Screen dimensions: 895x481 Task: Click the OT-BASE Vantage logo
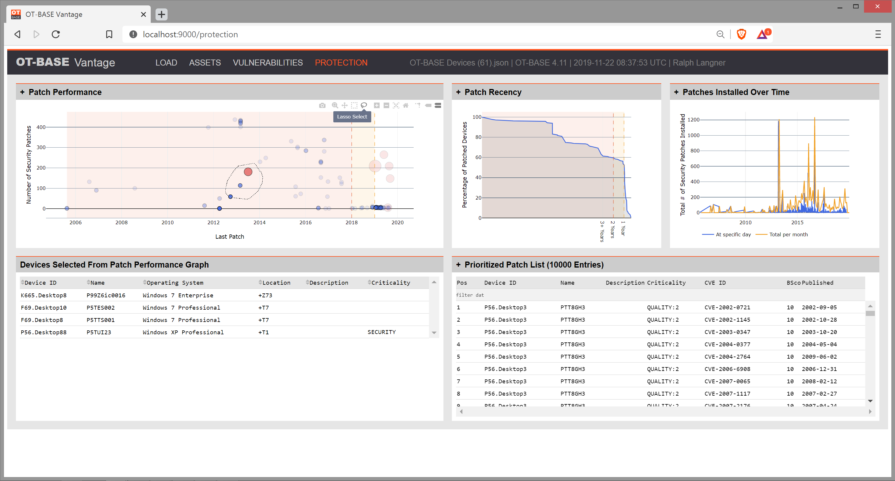click(x=65, y=62)
